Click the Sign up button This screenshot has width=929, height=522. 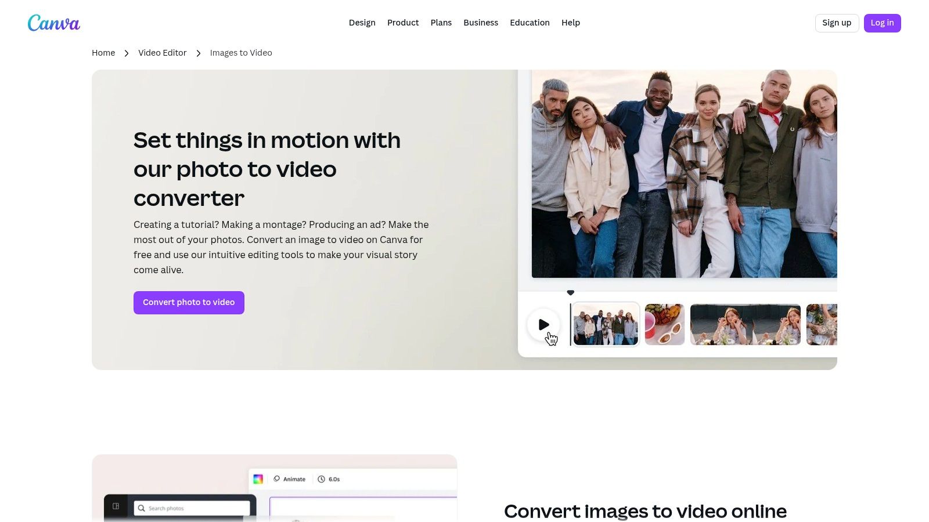(837, 23)
